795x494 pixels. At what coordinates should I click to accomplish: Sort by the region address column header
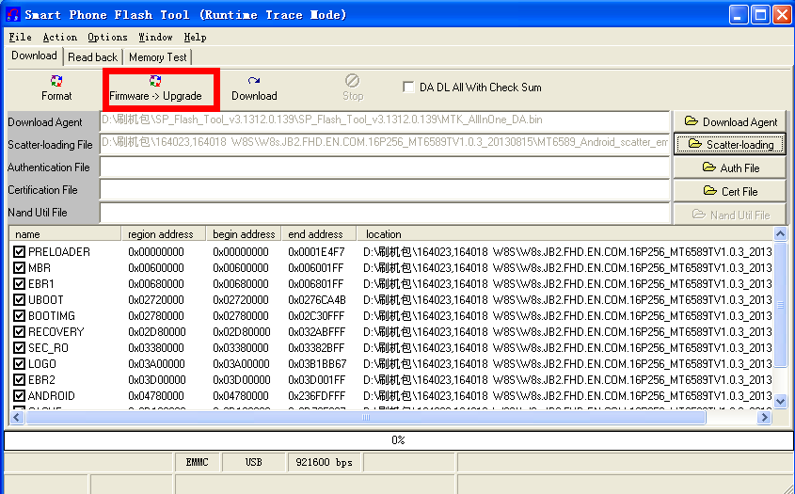coord(164,233)
